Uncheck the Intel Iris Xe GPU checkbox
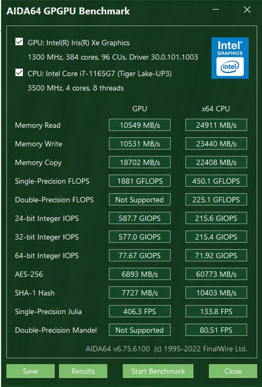262x387 pixels. click(19, 42)
